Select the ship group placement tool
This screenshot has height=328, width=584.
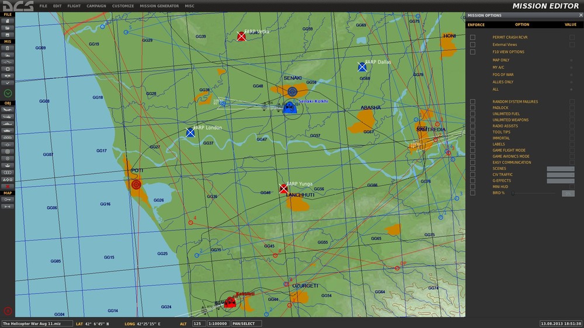(x=8, y=123)
